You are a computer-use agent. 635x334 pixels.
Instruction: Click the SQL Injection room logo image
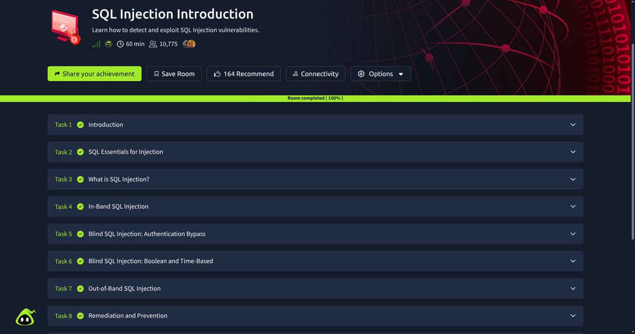click(66, 26)
